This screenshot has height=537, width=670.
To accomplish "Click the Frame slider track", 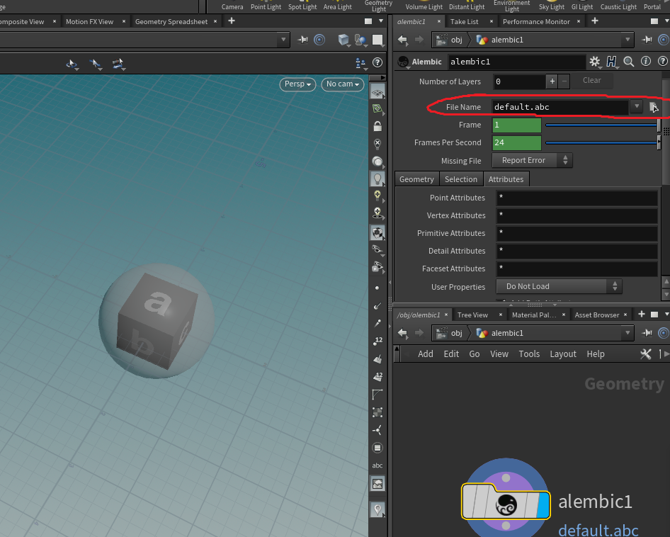I will click(x=601, y=125).
